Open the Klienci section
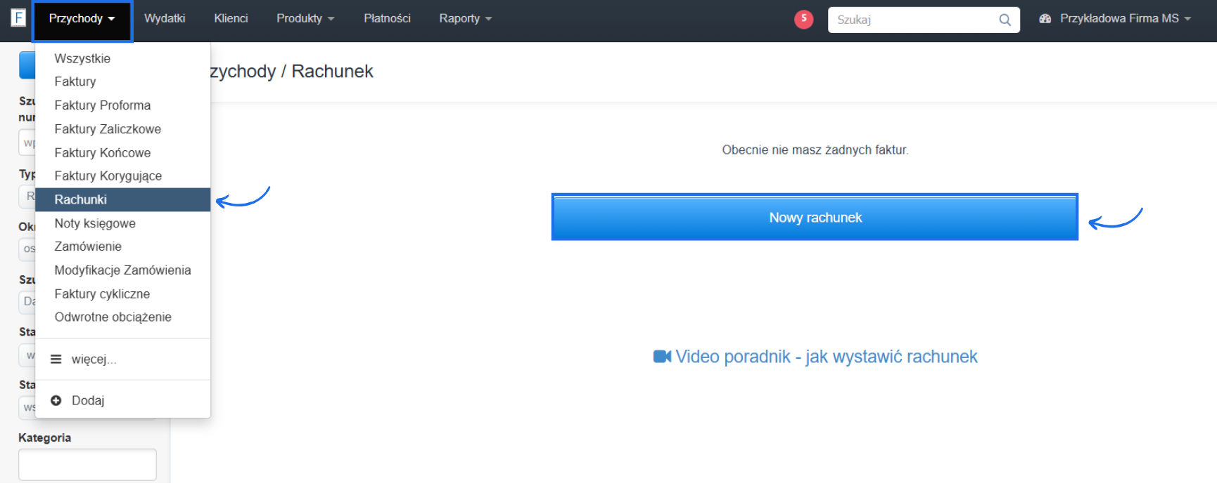The image size is (1217, 495). pyautogui.click(x=231, y=19)
